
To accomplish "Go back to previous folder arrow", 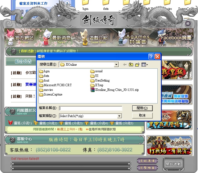I will click(125, 65).
